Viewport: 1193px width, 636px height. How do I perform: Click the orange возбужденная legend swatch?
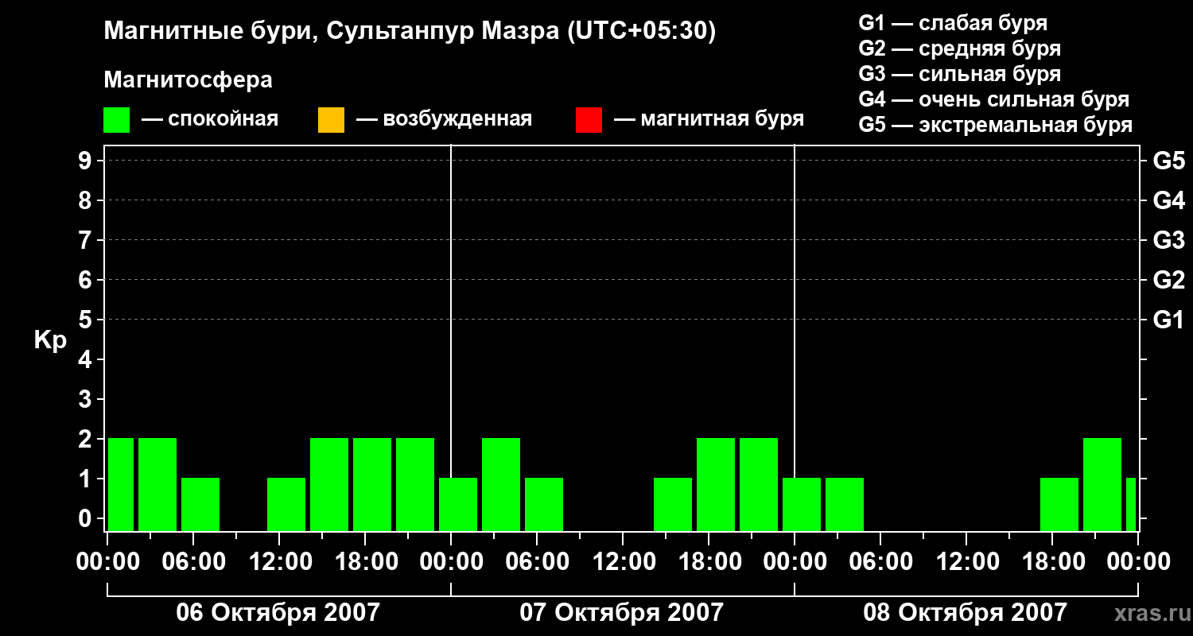tap(331, 120)
